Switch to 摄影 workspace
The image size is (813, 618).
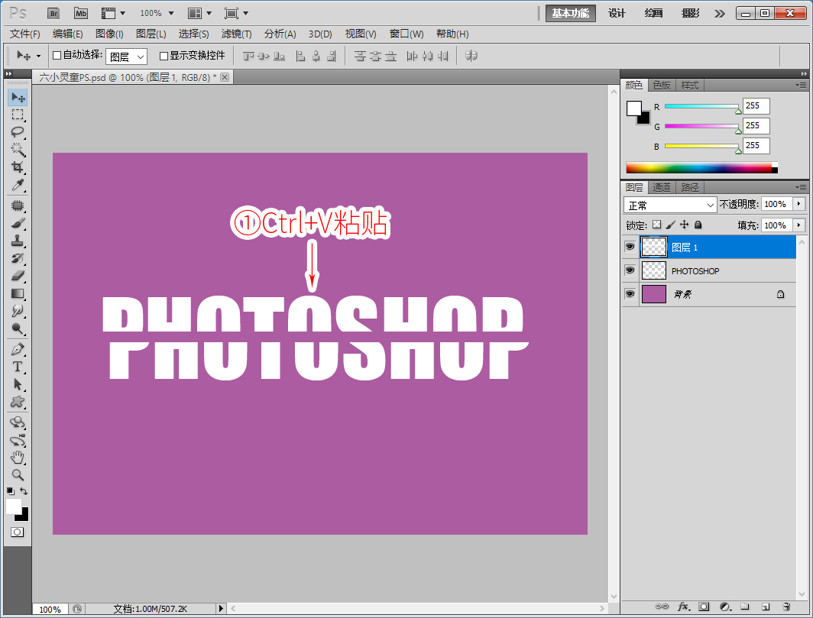click(690, 14)
